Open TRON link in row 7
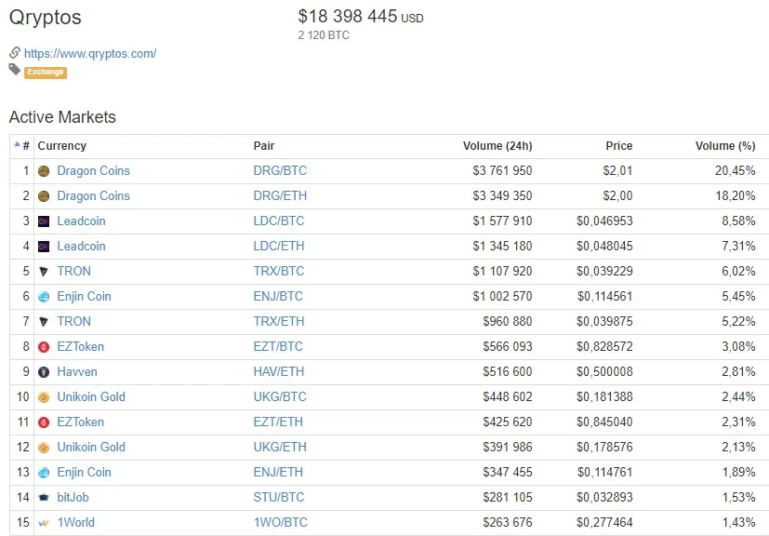Screen dimensions: 769x536 [x=74, y=321]
